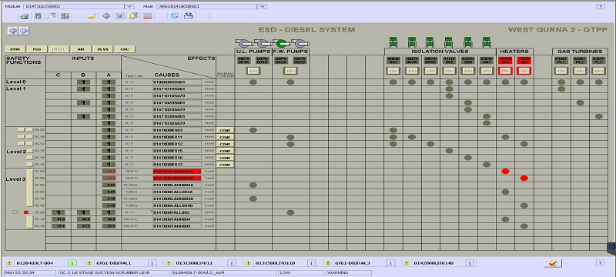Click the green info button beside alarm 0120403LT-004
Image resolution: width=616 pixels, height=277 pixels.
tap(72, 263)
